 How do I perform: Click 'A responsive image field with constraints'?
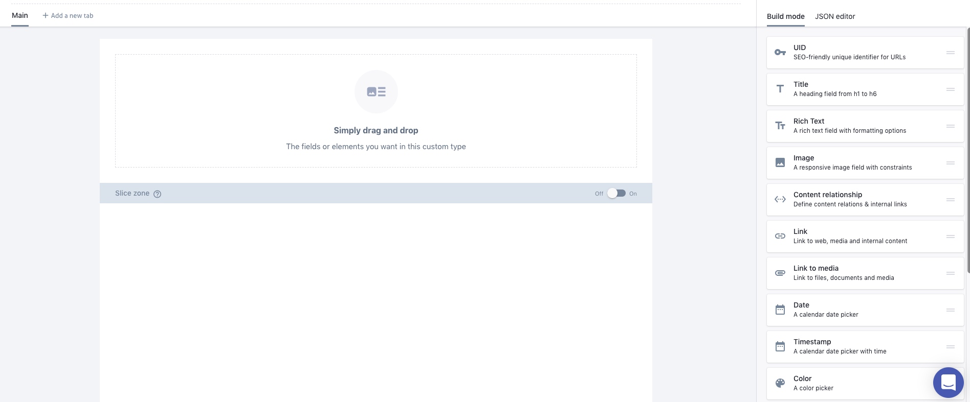click(852, 168)
